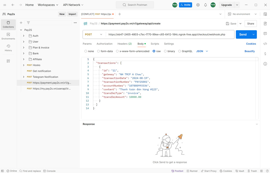Open the Workspaces dropdown

point(48,5)
